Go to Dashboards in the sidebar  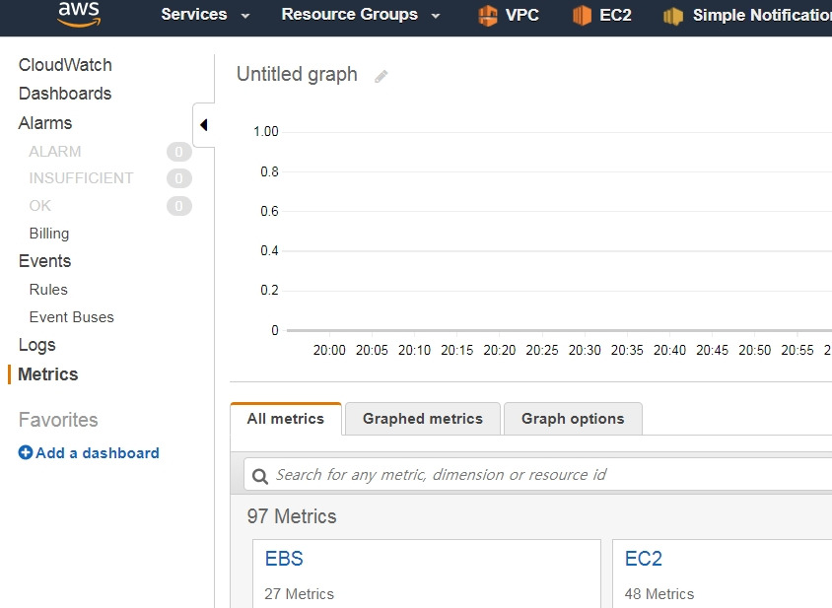click(65, 94)
